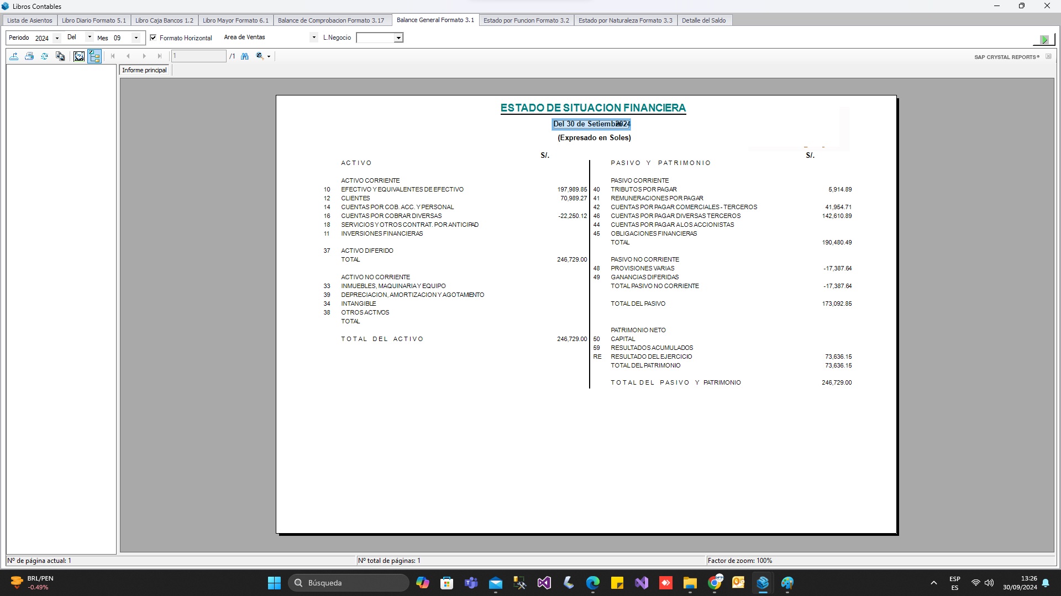Screen dimensions: 1061x596
Task: Click the print report icon
Action: point(29,56)
